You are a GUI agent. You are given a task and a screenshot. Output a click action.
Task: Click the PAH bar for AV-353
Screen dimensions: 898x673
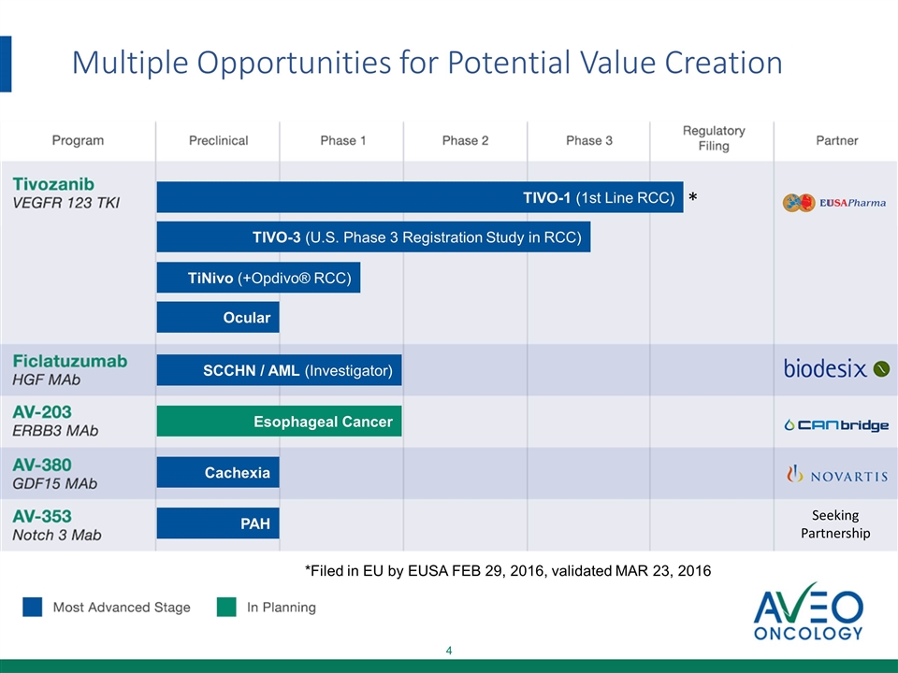[218, 523]
